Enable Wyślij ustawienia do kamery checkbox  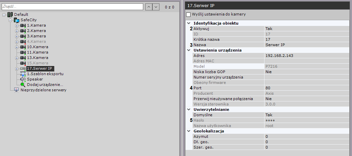click(188, 15)
